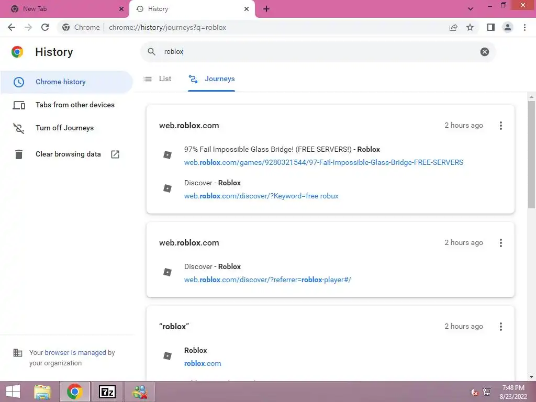Click favicon beside the free robux Discover entry
The image size is (536, 402).
pos(167,188)
